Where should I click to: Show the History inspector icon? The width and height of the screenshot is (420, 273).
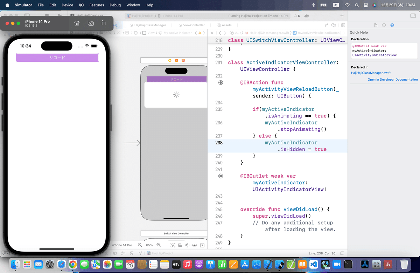[384, 25]
